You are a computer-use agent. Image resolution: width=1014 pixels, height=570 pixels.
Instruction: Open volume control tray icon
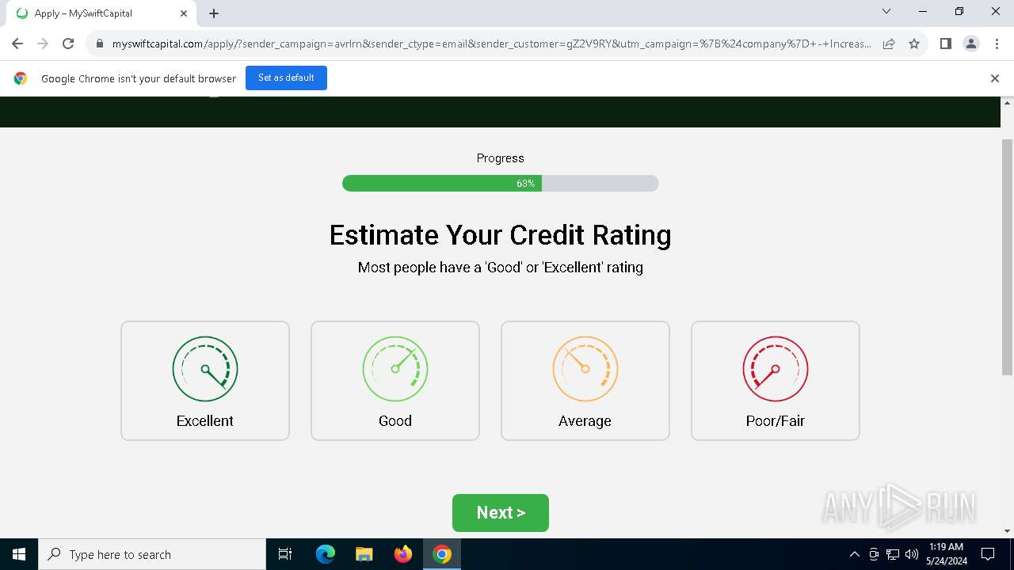(x=911, y=554)
